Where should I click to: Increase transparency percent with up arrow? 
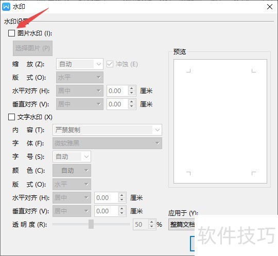pos(152,222)
